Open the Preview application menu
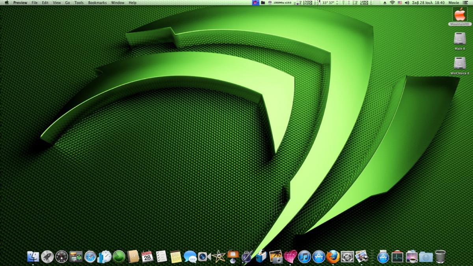 point(20,3)
